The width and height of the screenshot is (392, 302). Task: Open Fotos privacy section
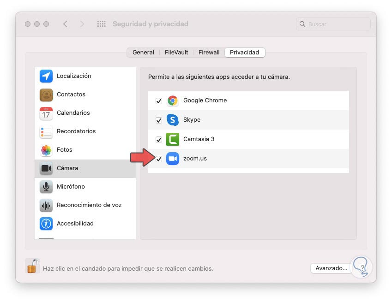pos(46,149)
